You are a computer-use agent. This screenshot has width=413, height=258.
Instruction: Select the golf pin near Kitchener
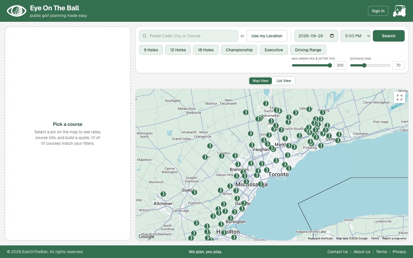point(163,194)
